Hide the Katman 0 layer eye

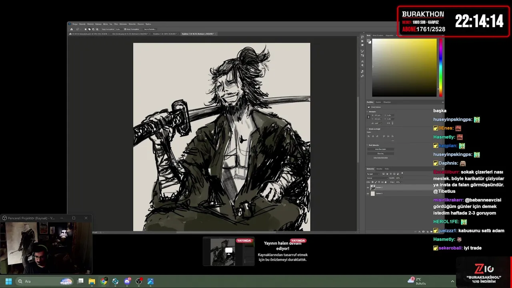click(368, 194)
